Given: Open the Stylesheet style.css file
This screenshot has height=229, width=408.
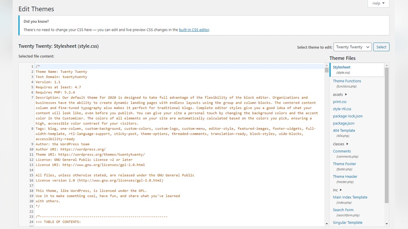Looking at the screenshot, I should [357, 70].
